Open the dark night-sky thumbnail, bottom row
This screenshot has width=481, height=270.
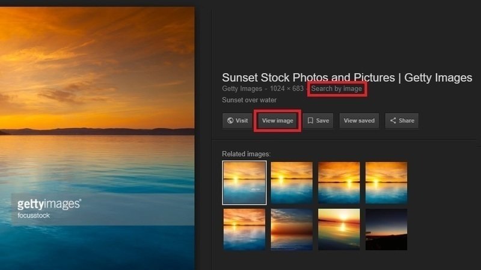pos(386,230)
